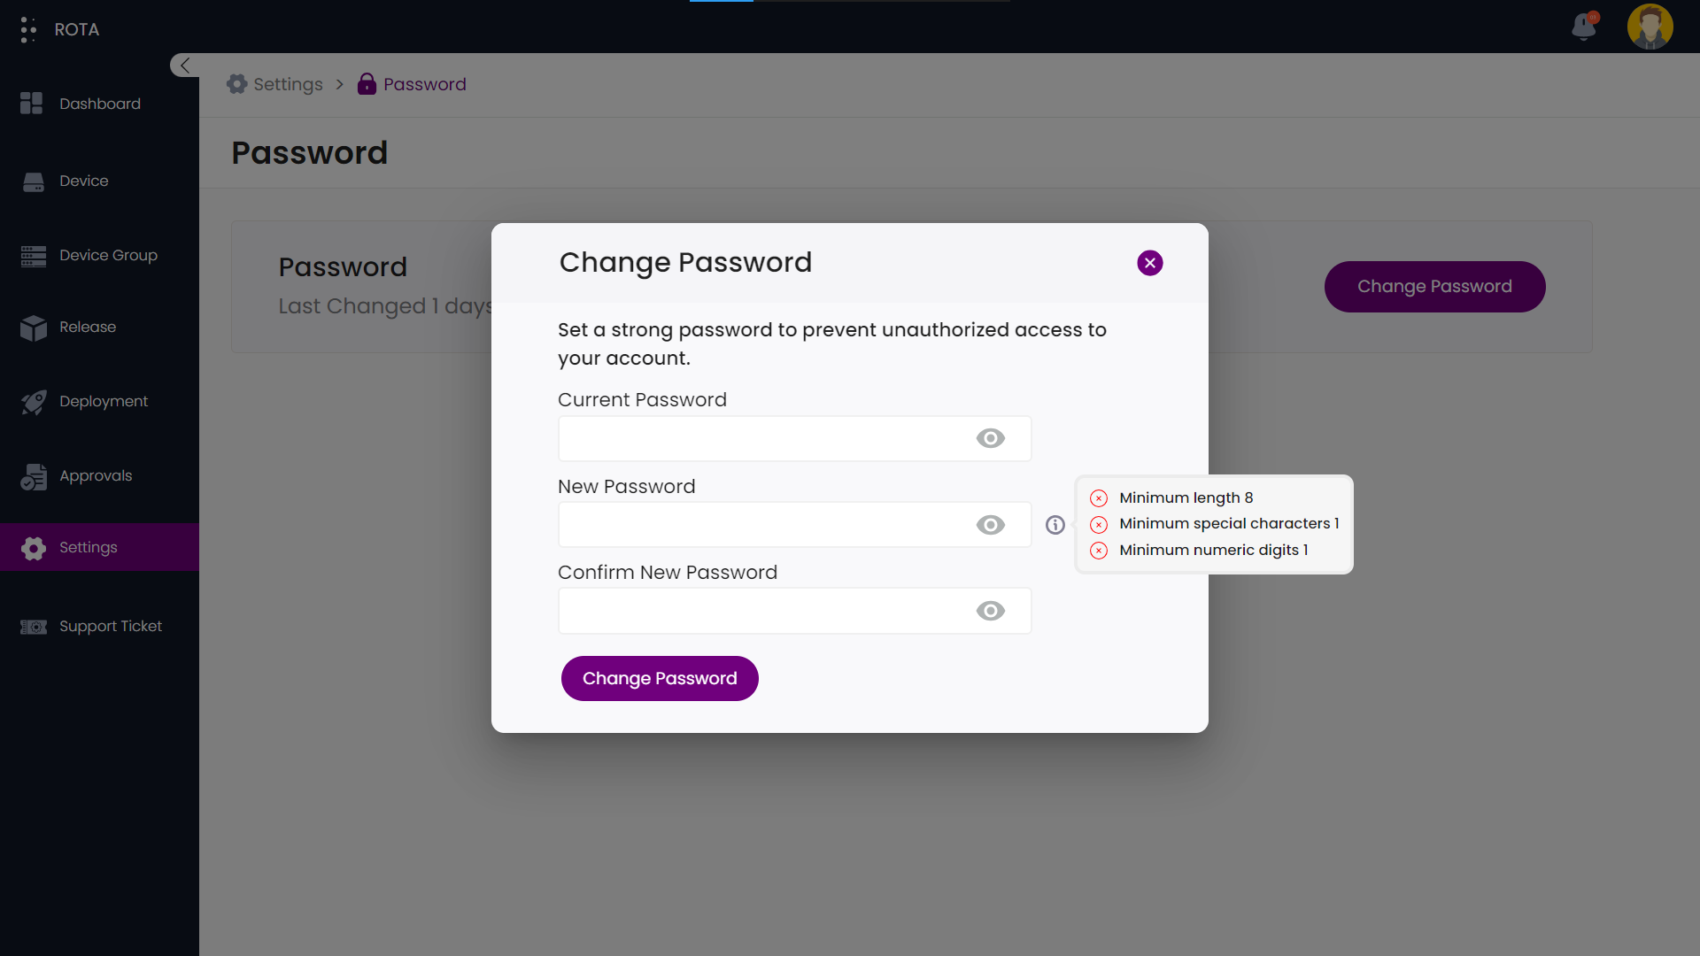Open the notification bell
The width and height of the screenshot is (1700, 956).
click(x=1584, y=27)
